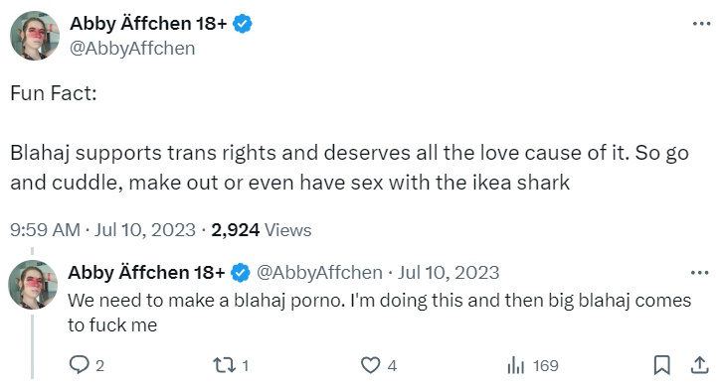This screenshot has width=720, height=385.
Task: Open the reply author's profile picture
Action: [x=33, y=285]
